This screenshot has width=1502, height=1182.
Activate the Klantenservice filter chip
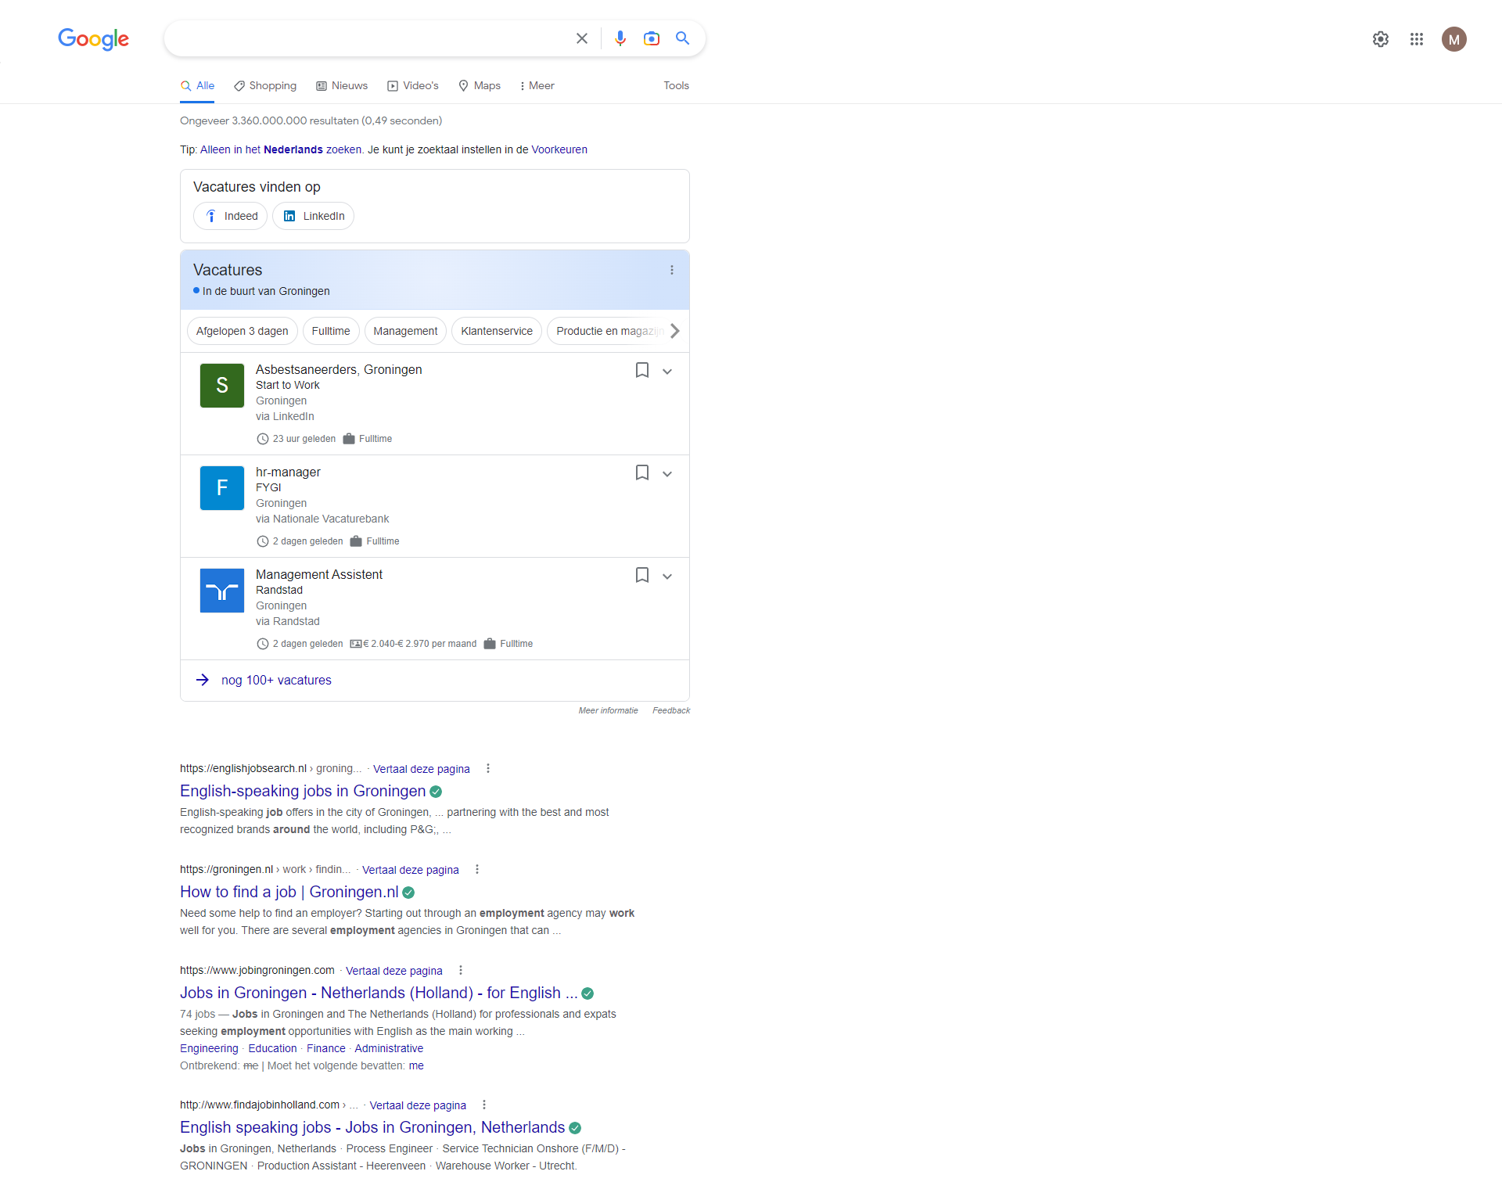coord(496,330)
